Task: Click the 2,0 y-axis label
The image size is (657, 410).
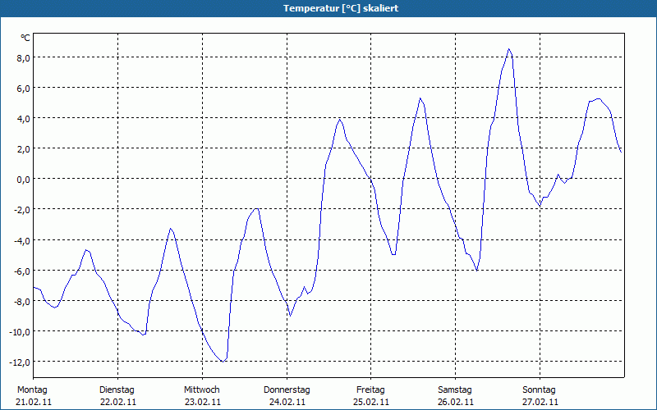Action: pyautogui.click(x=24, y=149)
